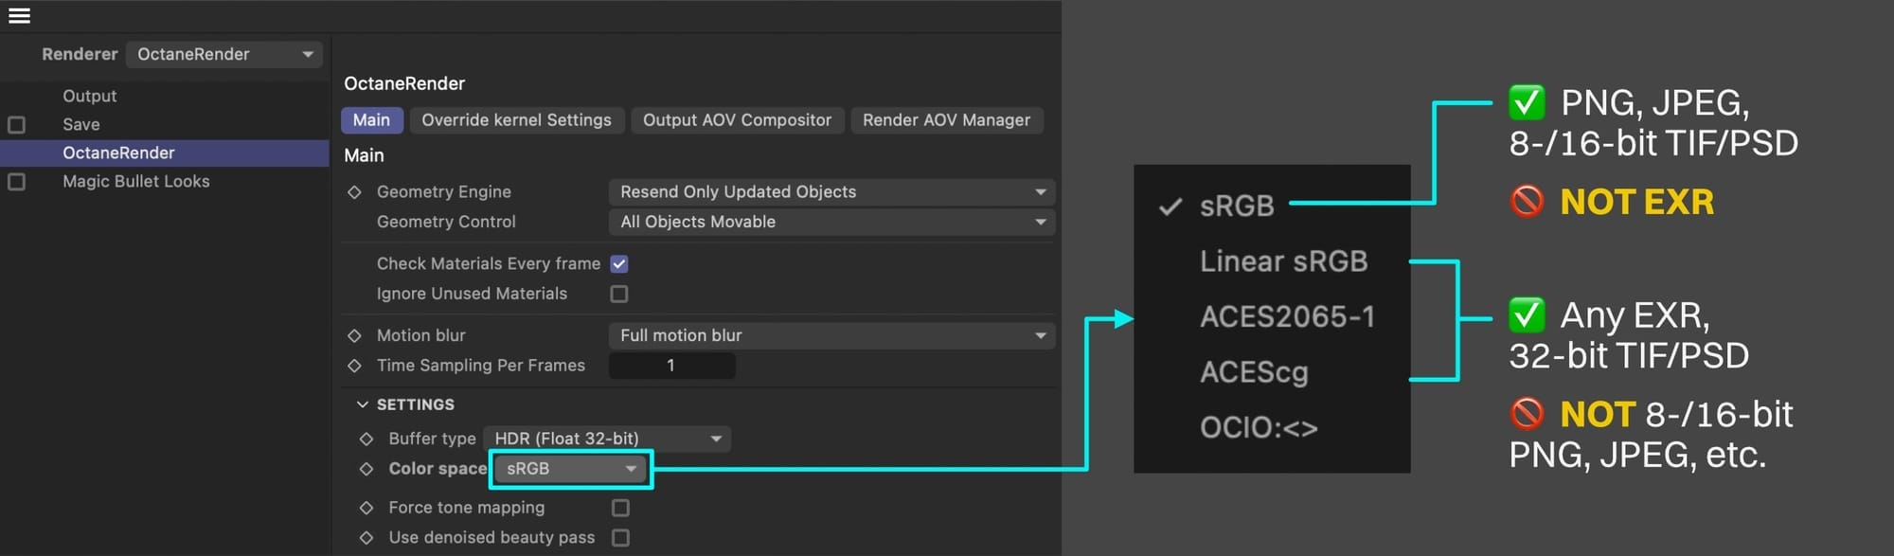1894x556 pixels.
Task: Click the Time Sampling Per Frames field
Action: coord(671,366)
